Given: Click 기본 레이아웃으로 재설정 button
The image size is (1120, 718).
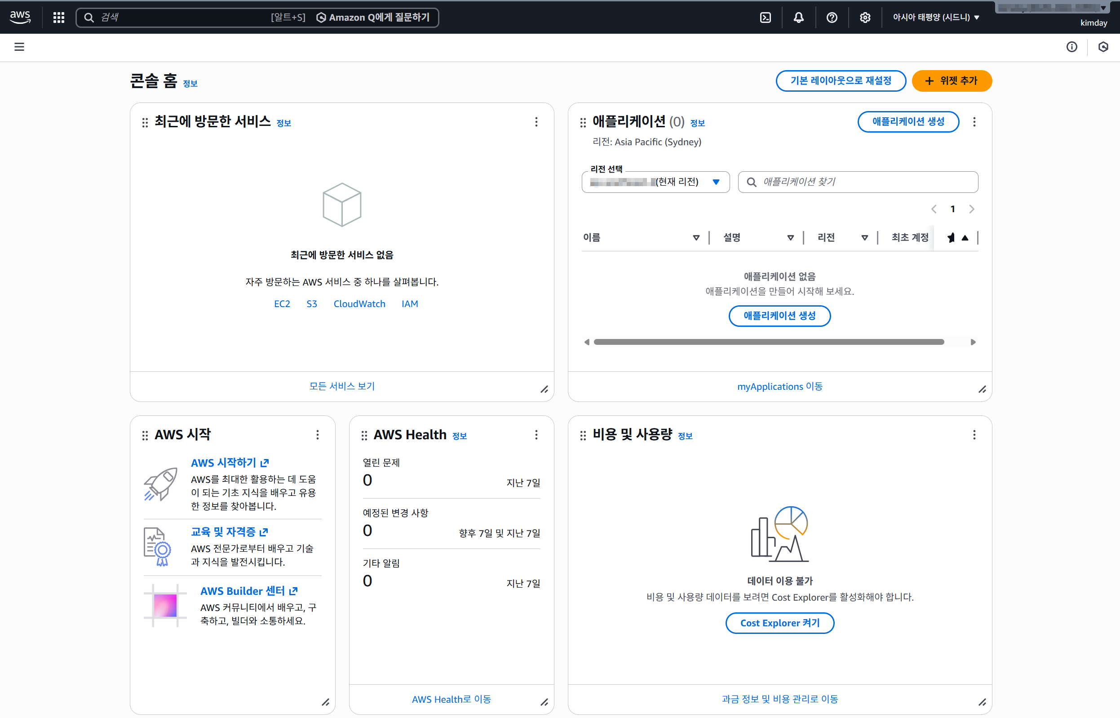Looking at the screenshot, I should coord(841,80).
